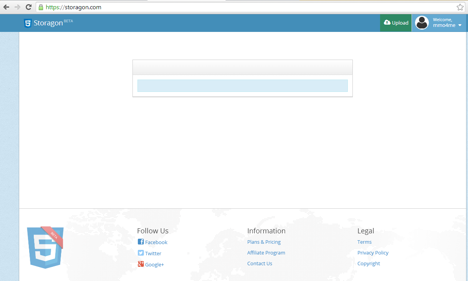The width and height of the screenshot is (468, 281).
Task: Open the Google+ link
Action: coord(154,264)
